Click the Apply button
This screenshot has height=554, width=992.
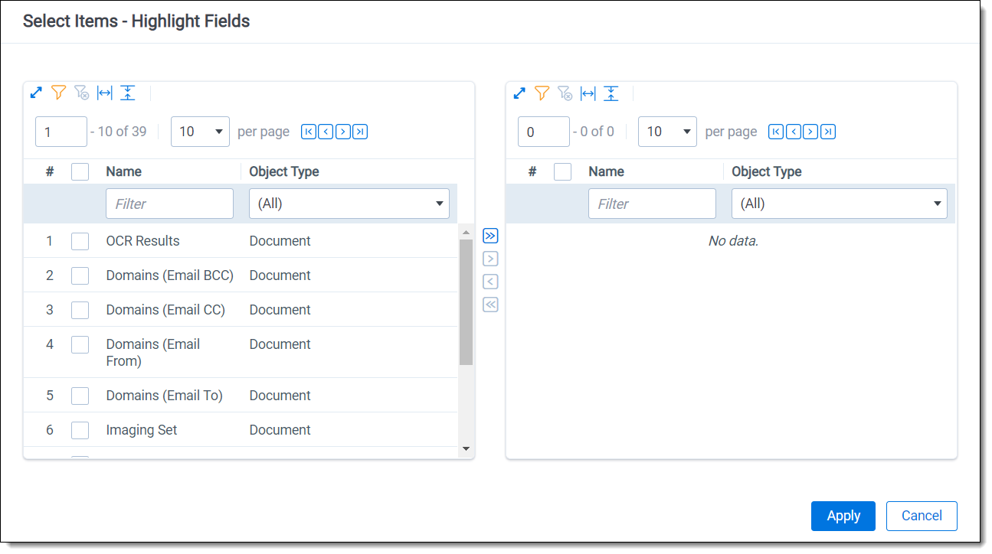tap(843, 516)
